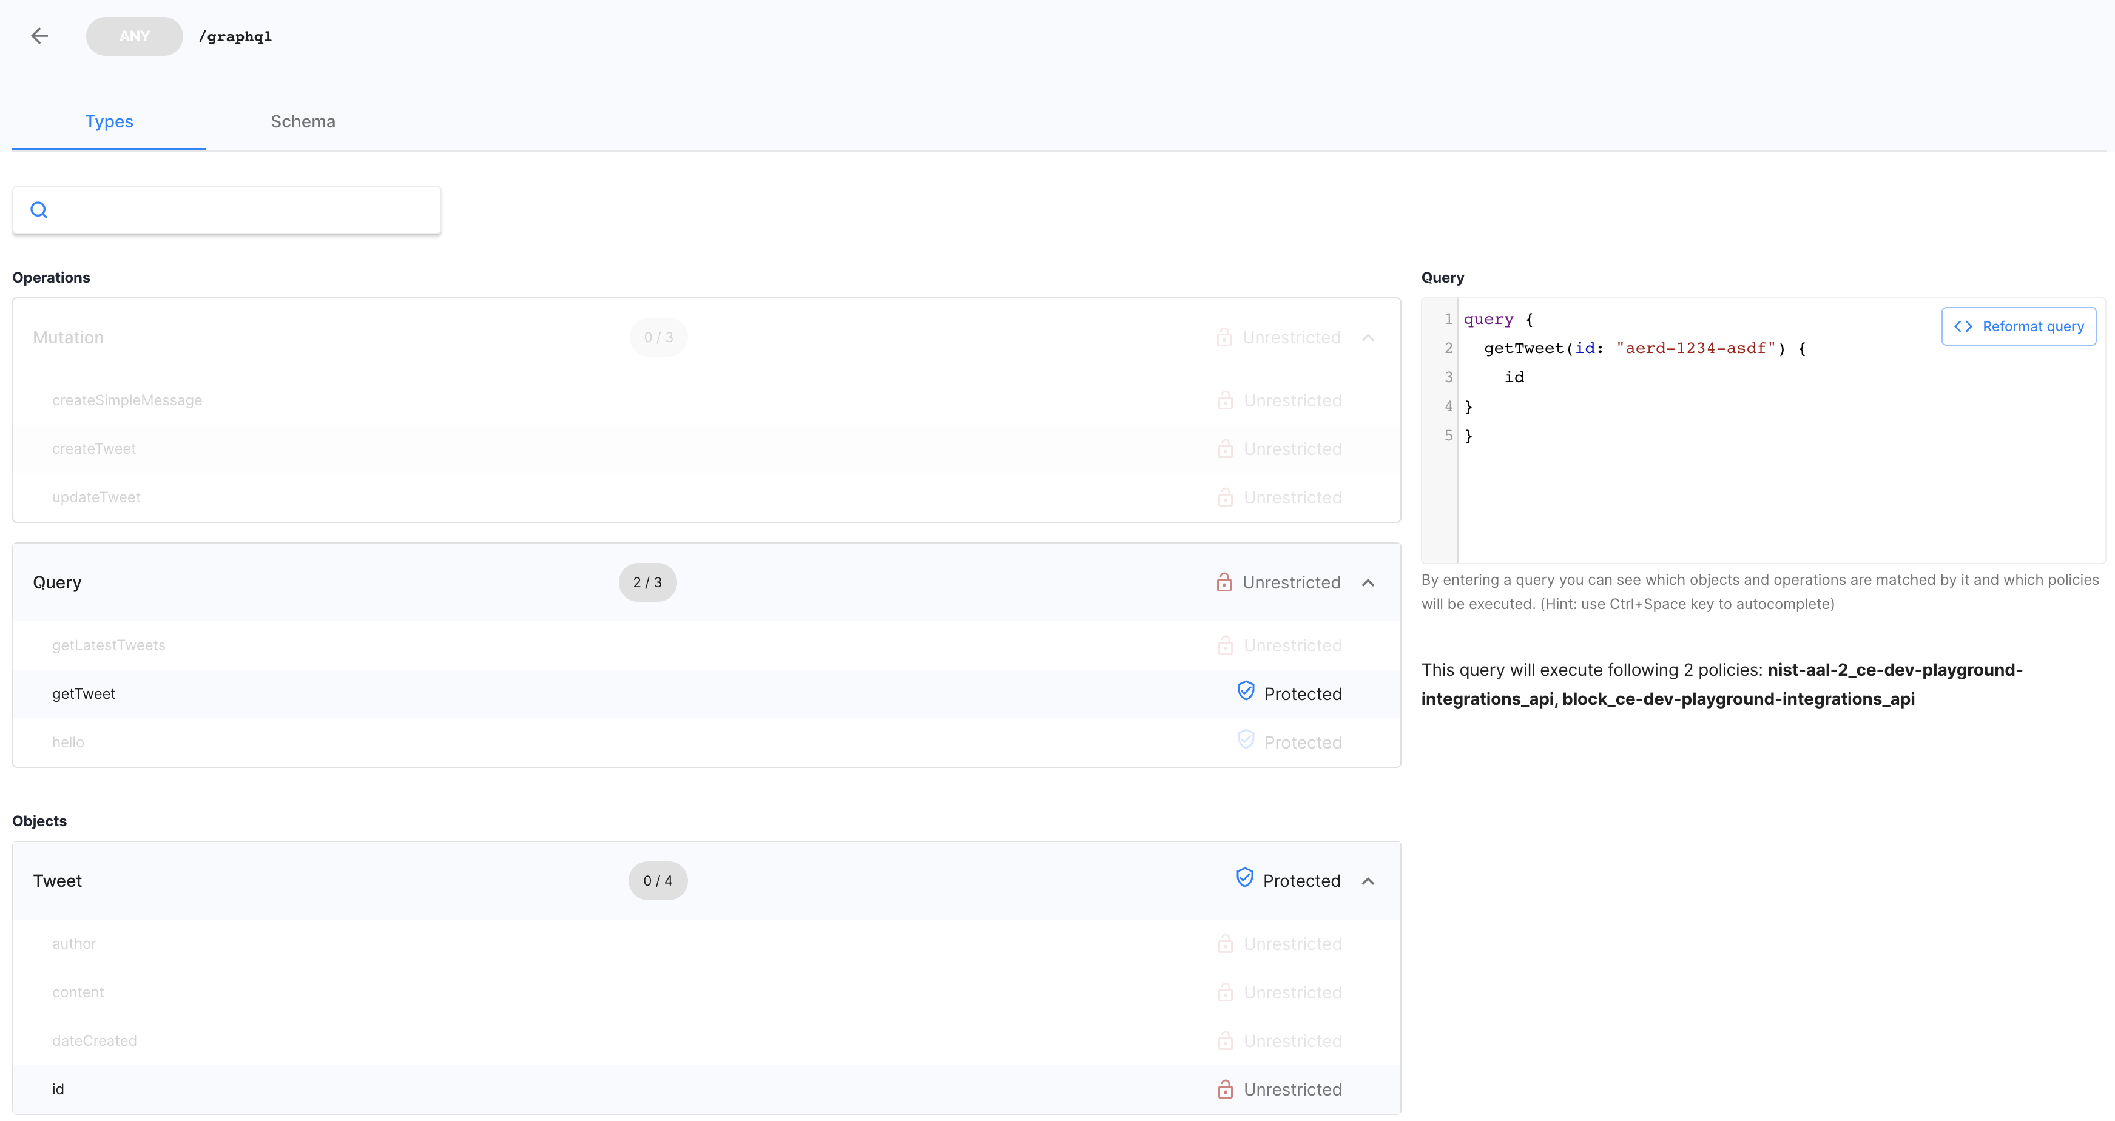The image size is (2115, 1121).
Task: Click the 2 / 3 Query count badge
Action: (647, 583)
